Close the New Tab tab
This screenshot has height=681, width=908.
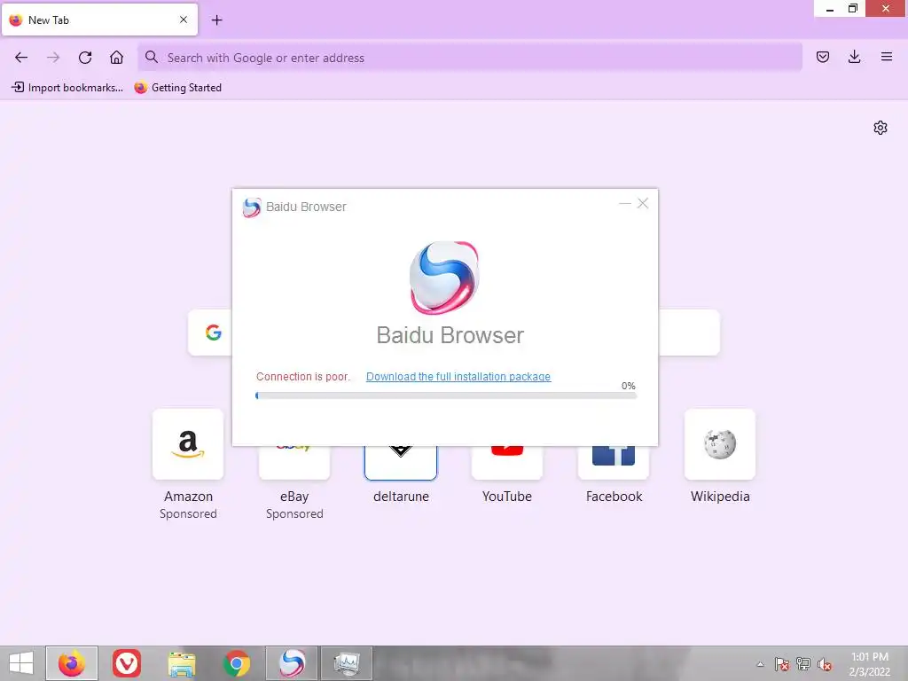click(x=184, y=20)
